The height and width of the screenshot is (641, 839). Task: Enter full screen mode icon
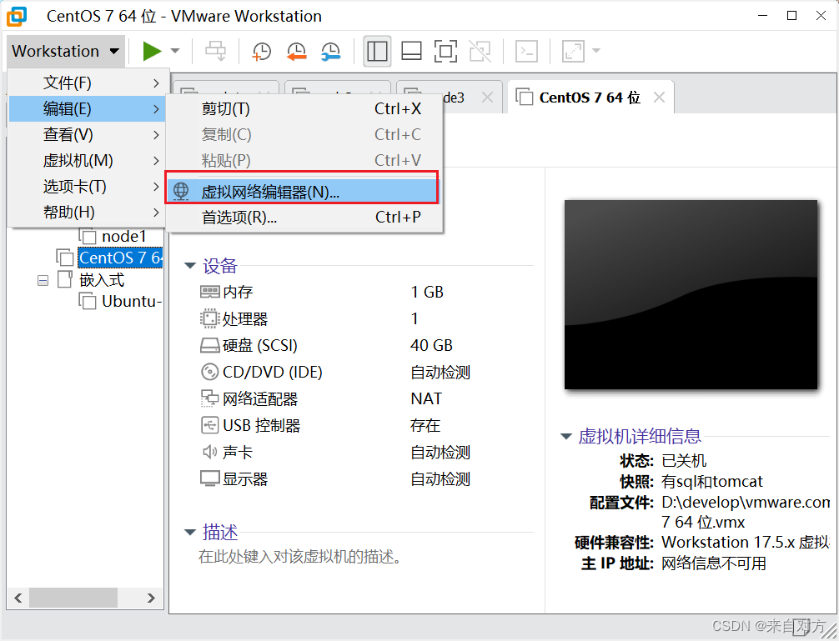click(445, 52)
